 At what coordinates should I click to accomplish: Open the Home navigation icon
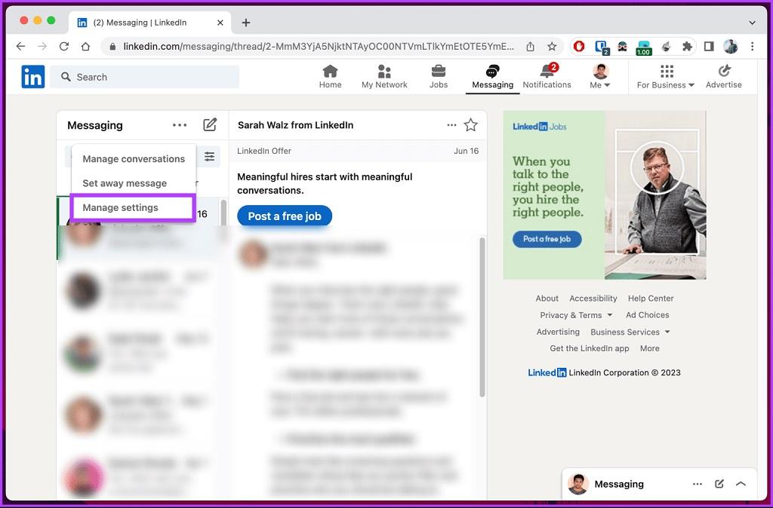pos(331,77)
